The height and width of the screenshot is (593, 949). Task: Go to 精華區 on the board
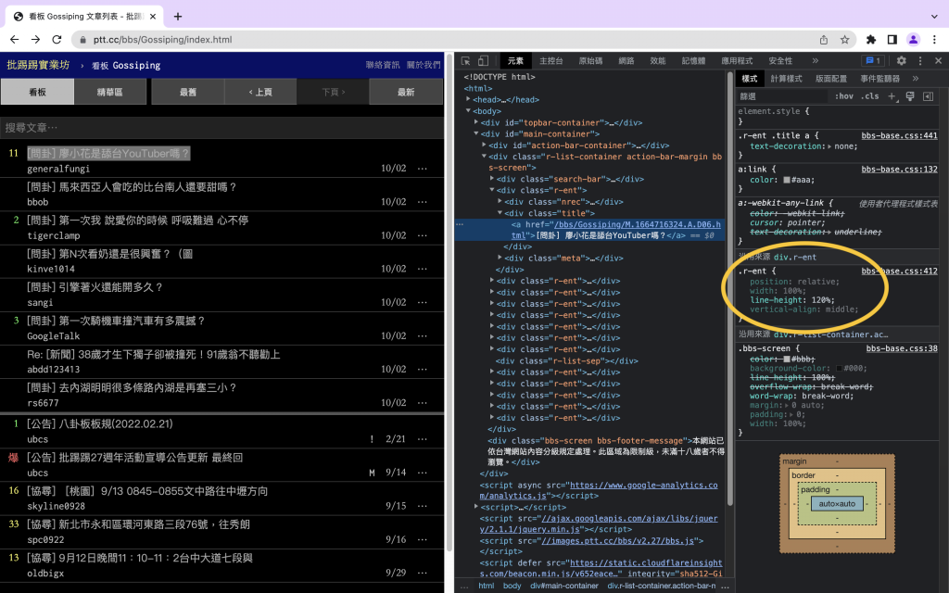[x=110, y=92]
